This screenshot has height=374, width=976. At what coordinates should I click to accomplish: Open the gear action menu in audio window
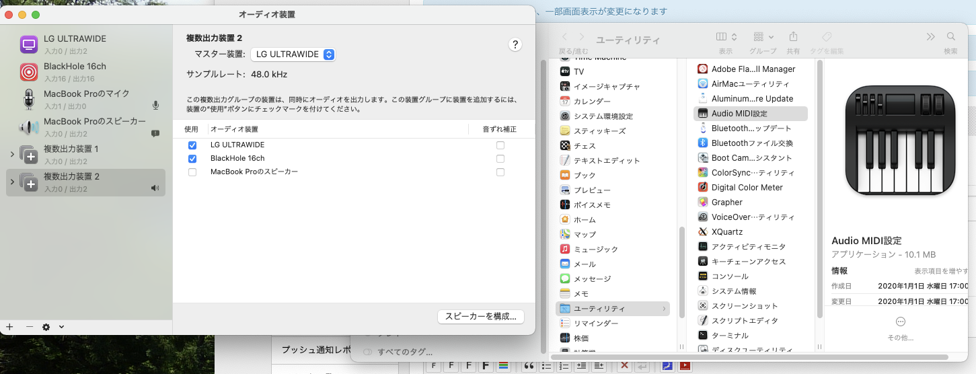(x=46, y=327)
